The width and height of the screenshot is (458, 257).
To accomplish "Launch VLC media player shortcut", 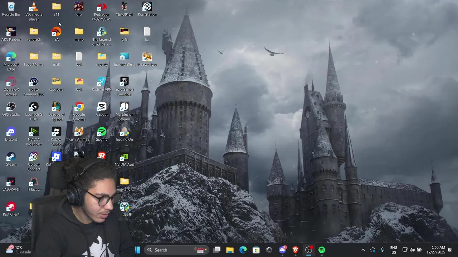I will point(34,11).
